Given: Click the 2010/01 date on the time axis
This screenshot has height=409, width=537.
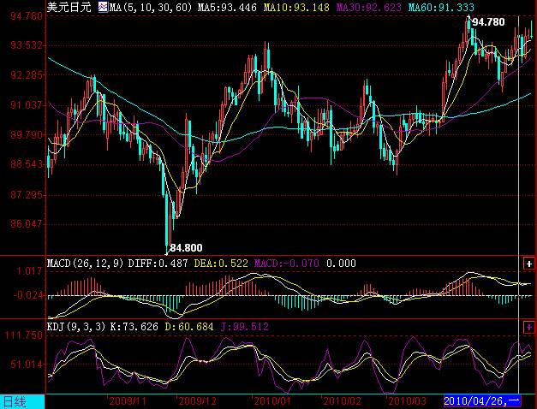Looking at the screenshot, I should (272, 401).
